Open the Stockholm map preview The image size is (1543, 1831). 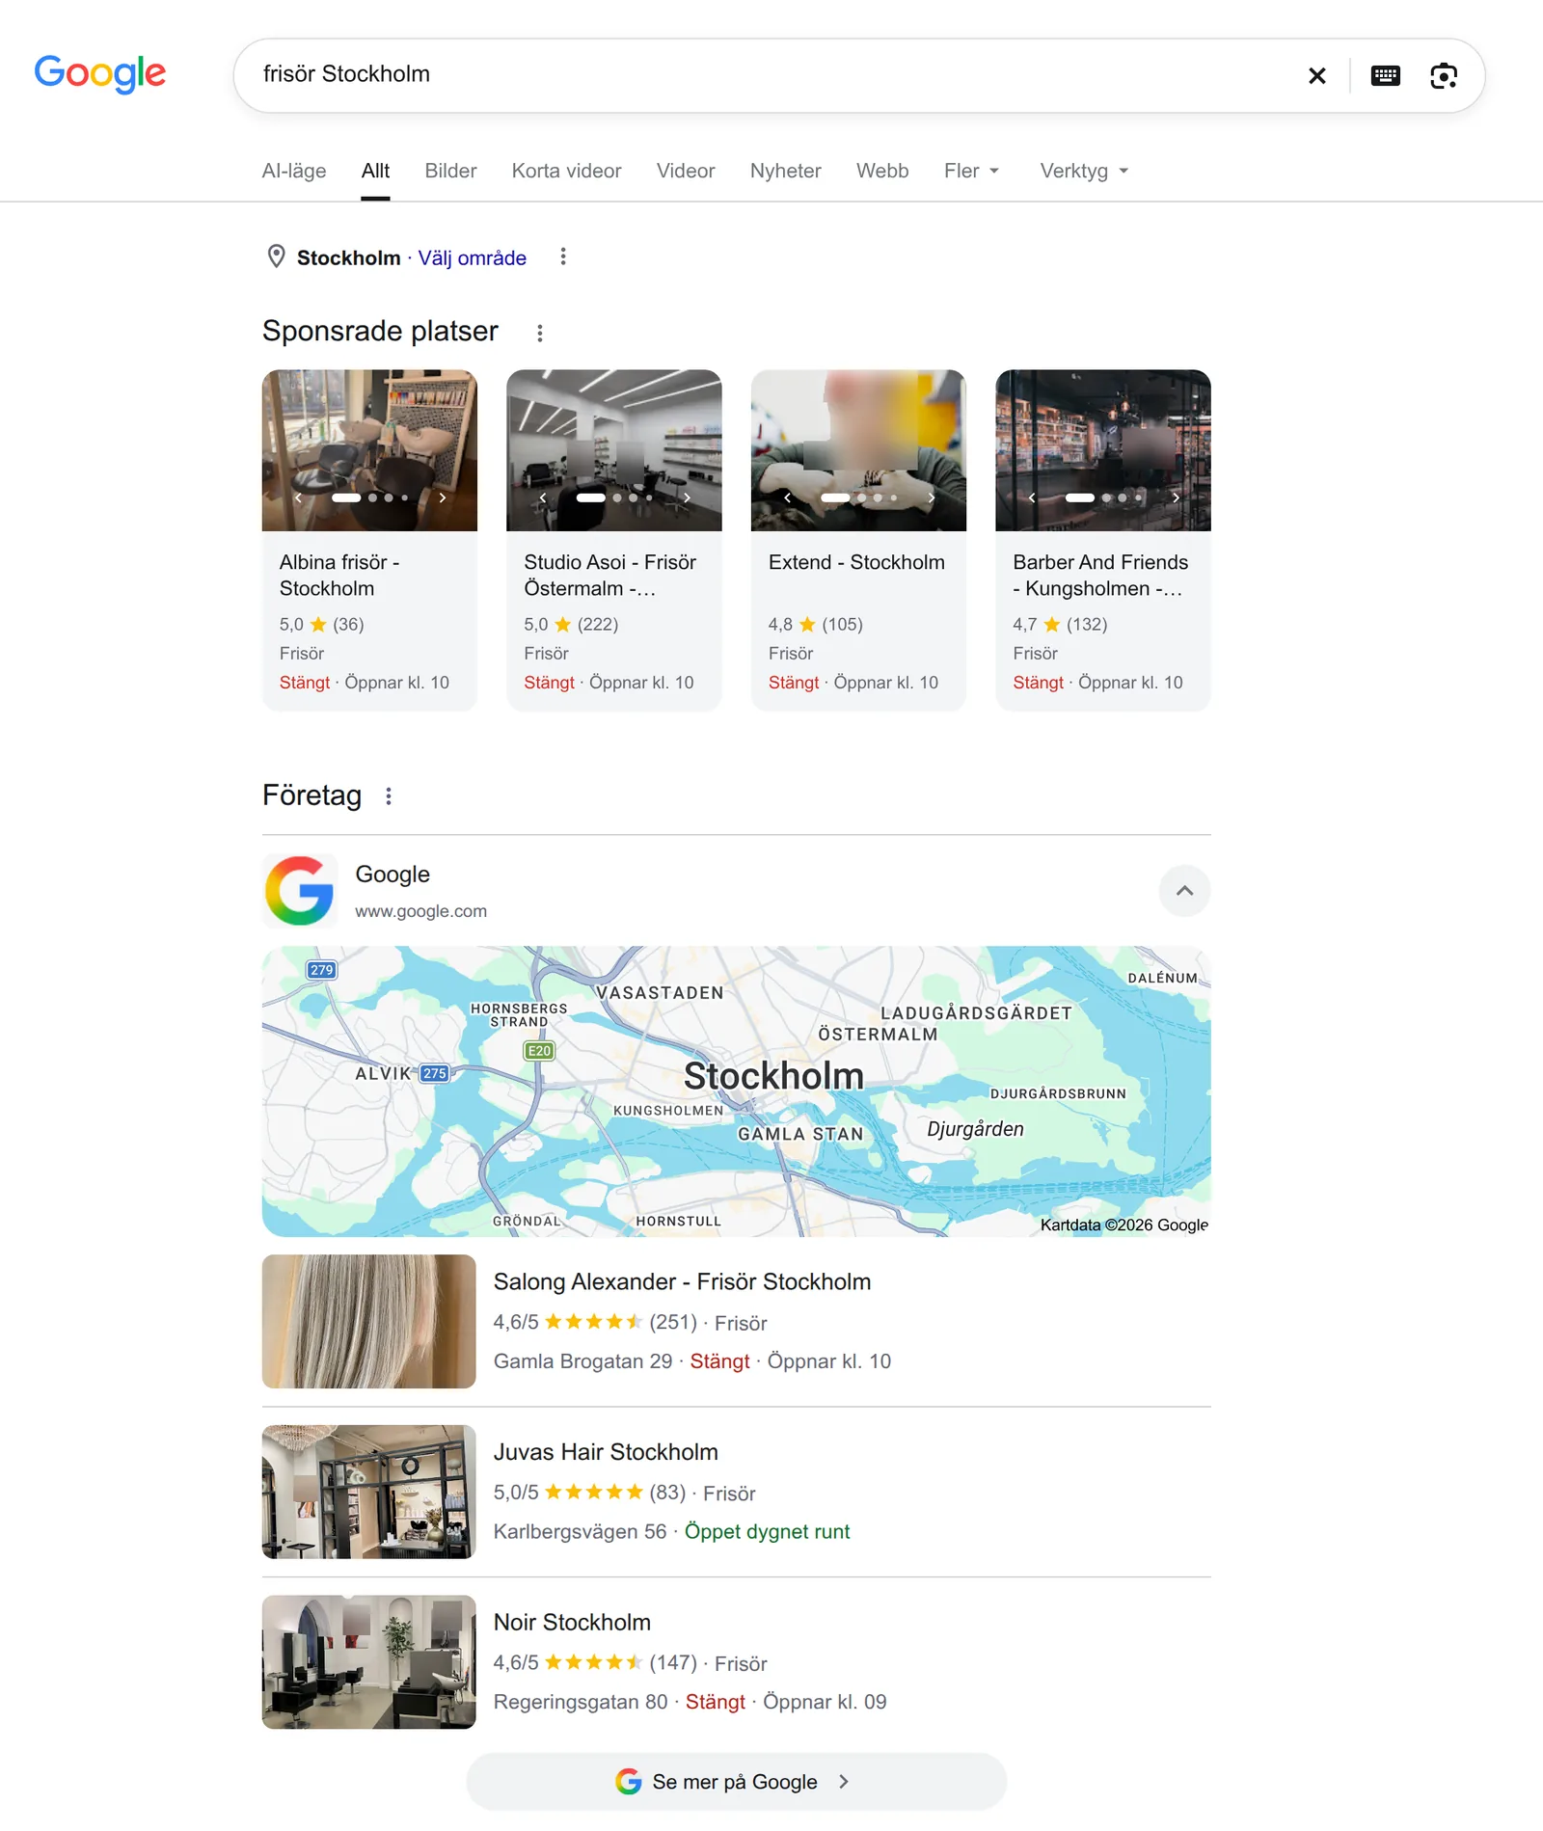[x=736, y=1091]
